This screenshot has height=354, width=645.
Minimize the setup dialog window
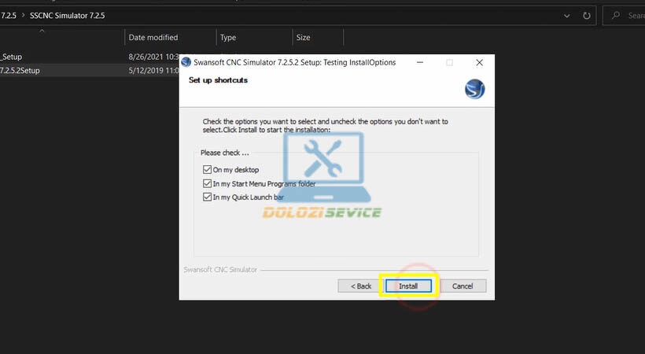point(420,63)
